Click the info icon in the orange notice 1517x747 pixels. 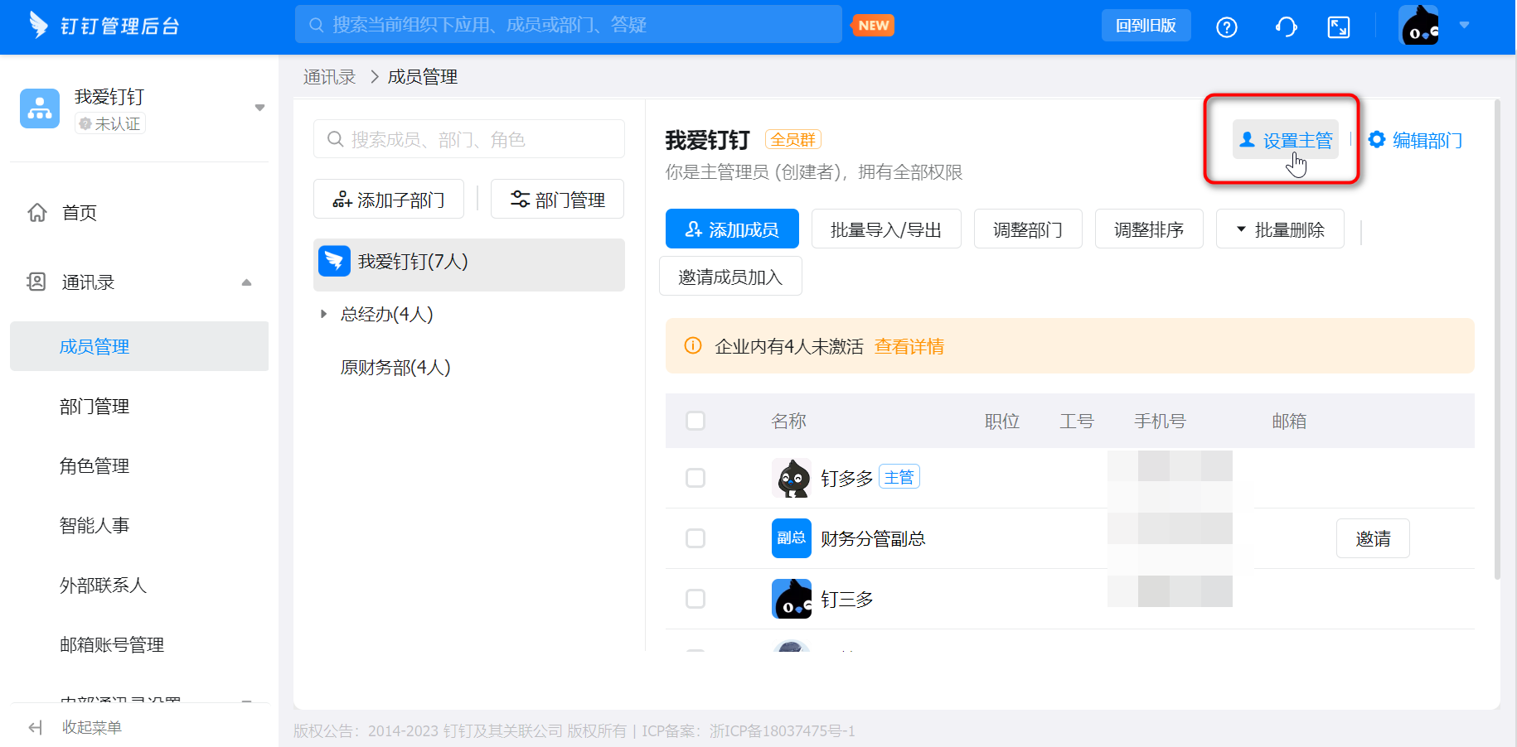[x=693, y=345]
